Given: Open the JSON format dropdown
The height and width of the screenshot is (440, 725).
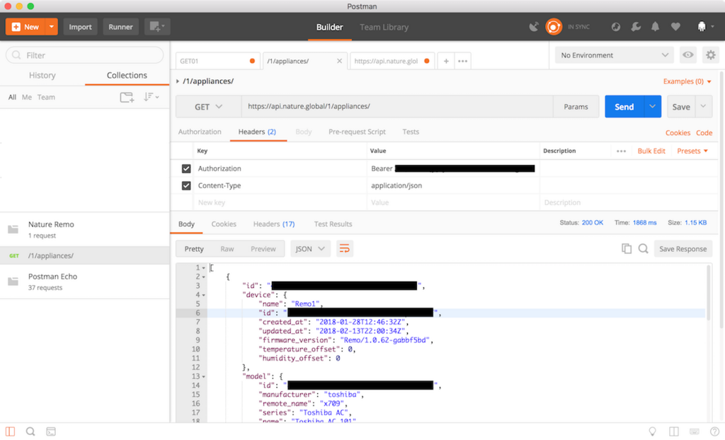Looking at the screenshot, I should coord(310,249).
